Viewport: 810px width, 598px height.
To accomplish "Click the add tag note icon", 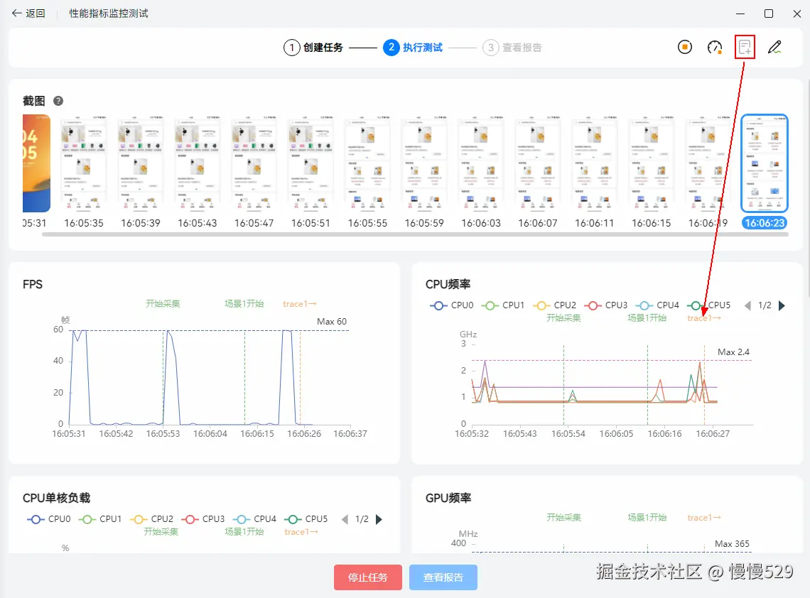I will click(x=745, y=47).
